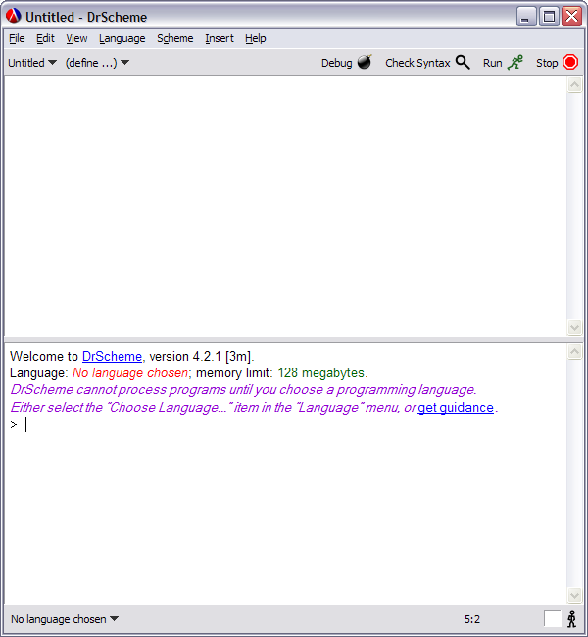Open the Untitled file dropdown

[x=32, y=63]
